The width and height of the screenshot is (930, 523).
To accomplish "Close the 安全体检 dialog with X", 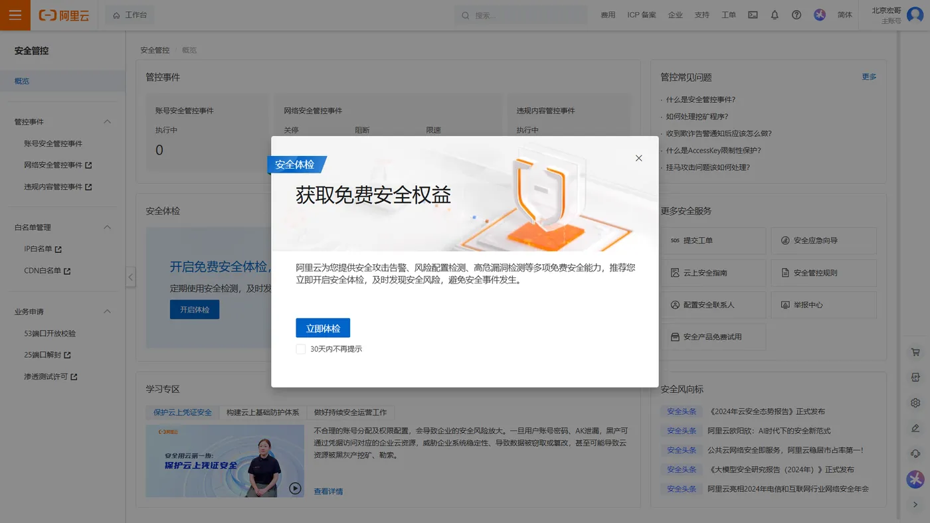I will click(638, 158).
